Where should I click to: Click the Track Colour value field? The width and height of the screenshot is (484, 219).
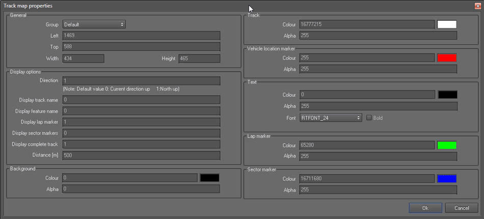click(x=367, y=24)
